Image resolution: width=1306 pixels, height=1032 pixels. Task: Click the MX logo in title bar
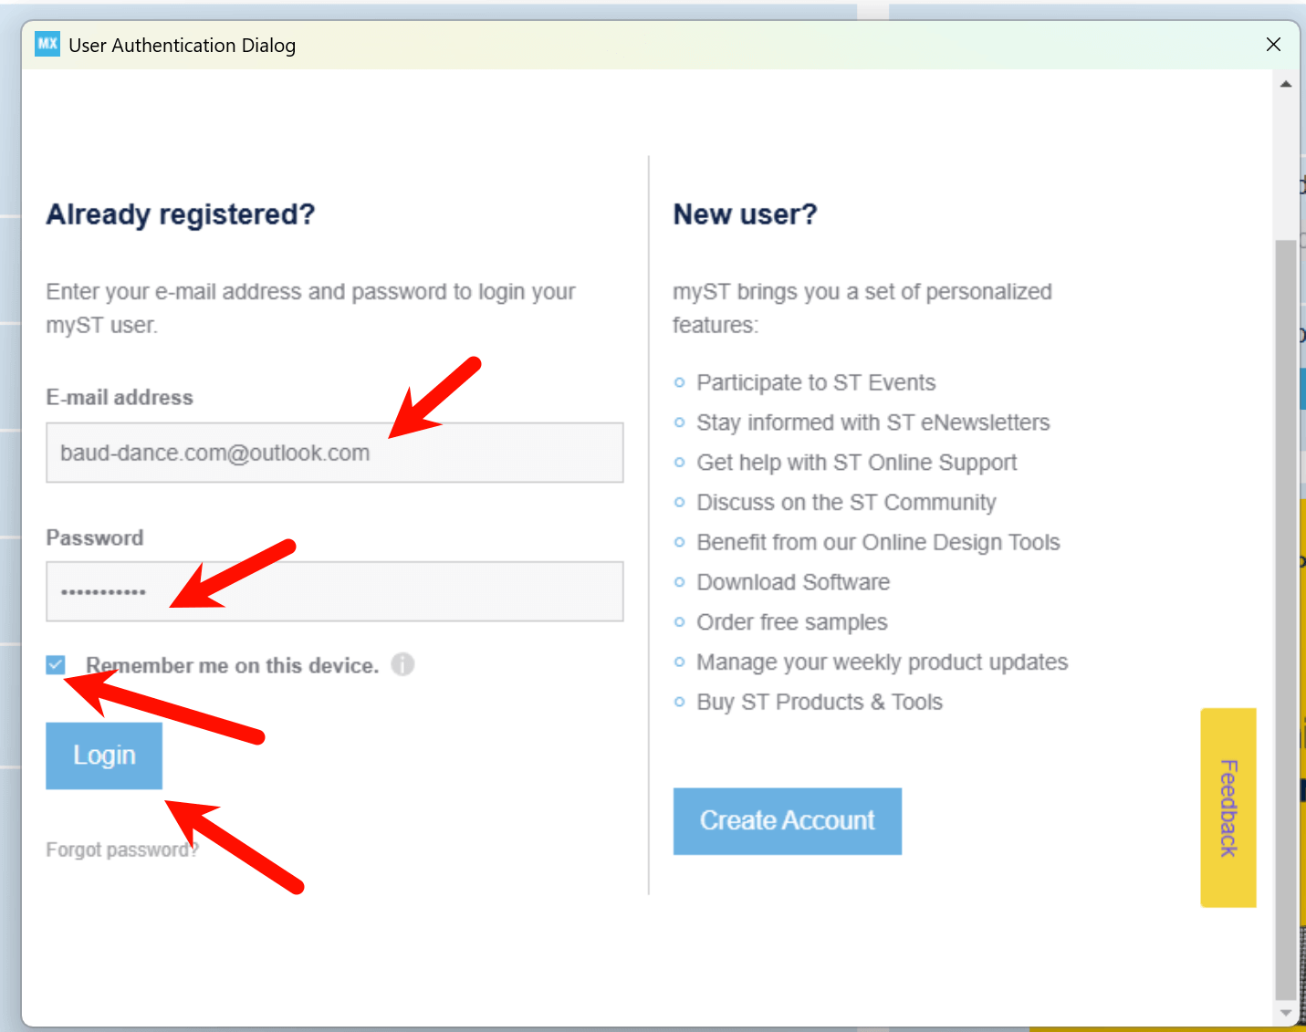[47, 44]
